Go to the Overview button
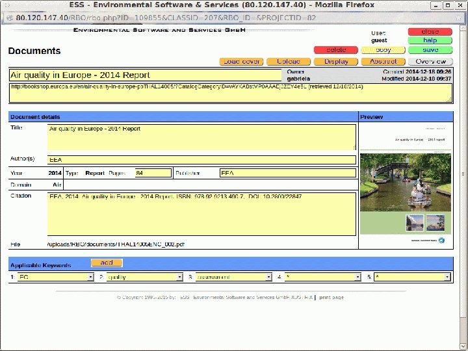Screen dimensions: 468x351 (430, 62)
